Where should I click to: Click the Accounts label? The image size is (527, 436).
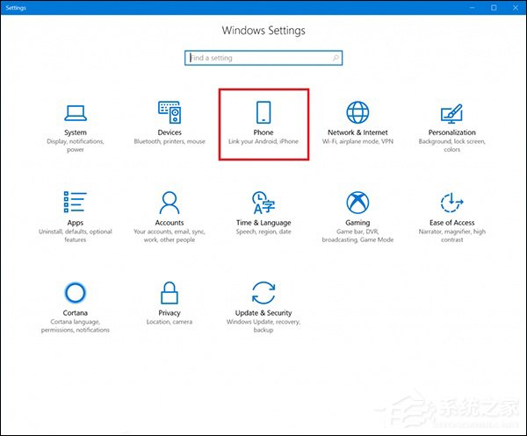tap(170, 223)
